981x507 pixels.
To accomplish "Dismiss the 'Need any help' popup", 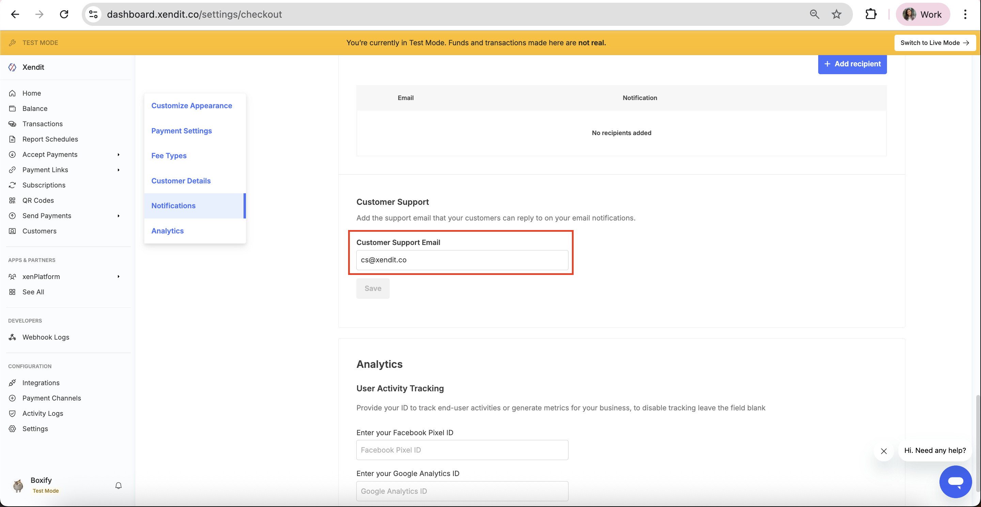I will pos(884,451).
